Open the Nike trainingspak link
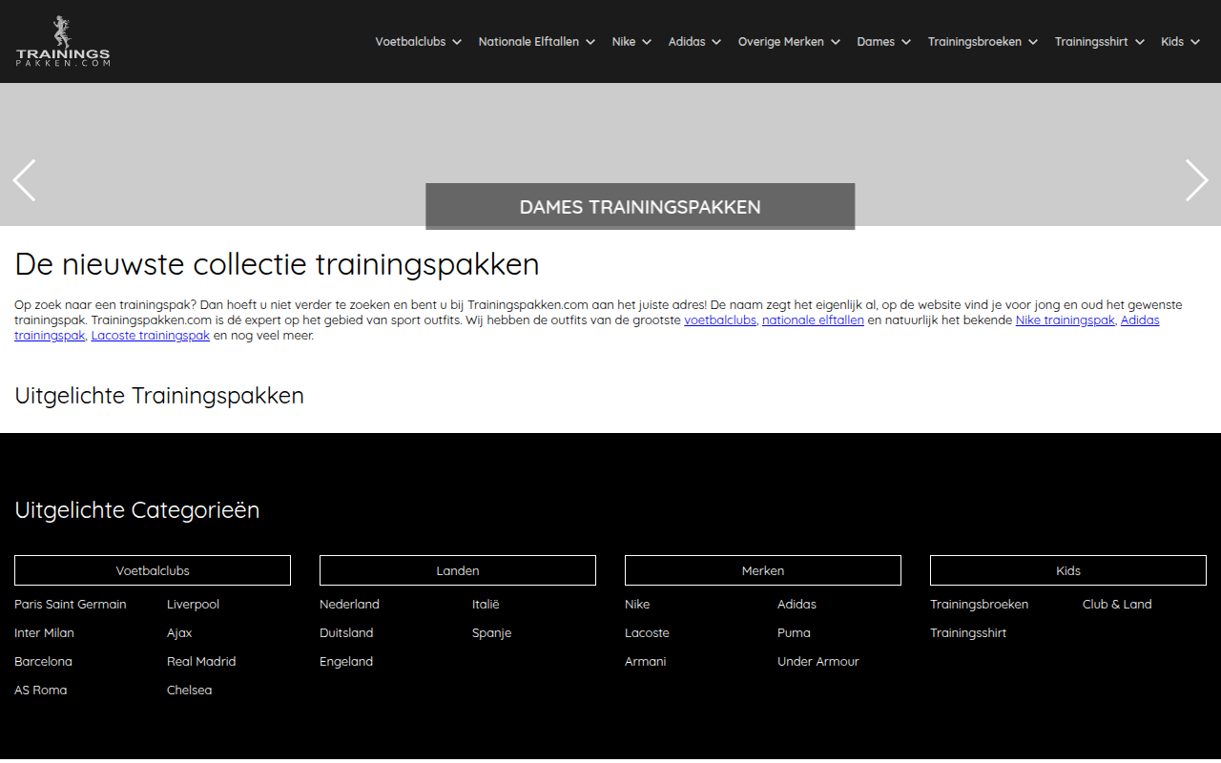 [x=1065, y=320]
